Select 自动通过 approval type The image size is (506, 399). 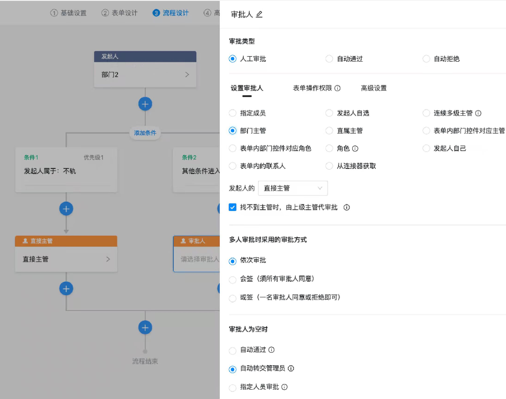[329, 59]
